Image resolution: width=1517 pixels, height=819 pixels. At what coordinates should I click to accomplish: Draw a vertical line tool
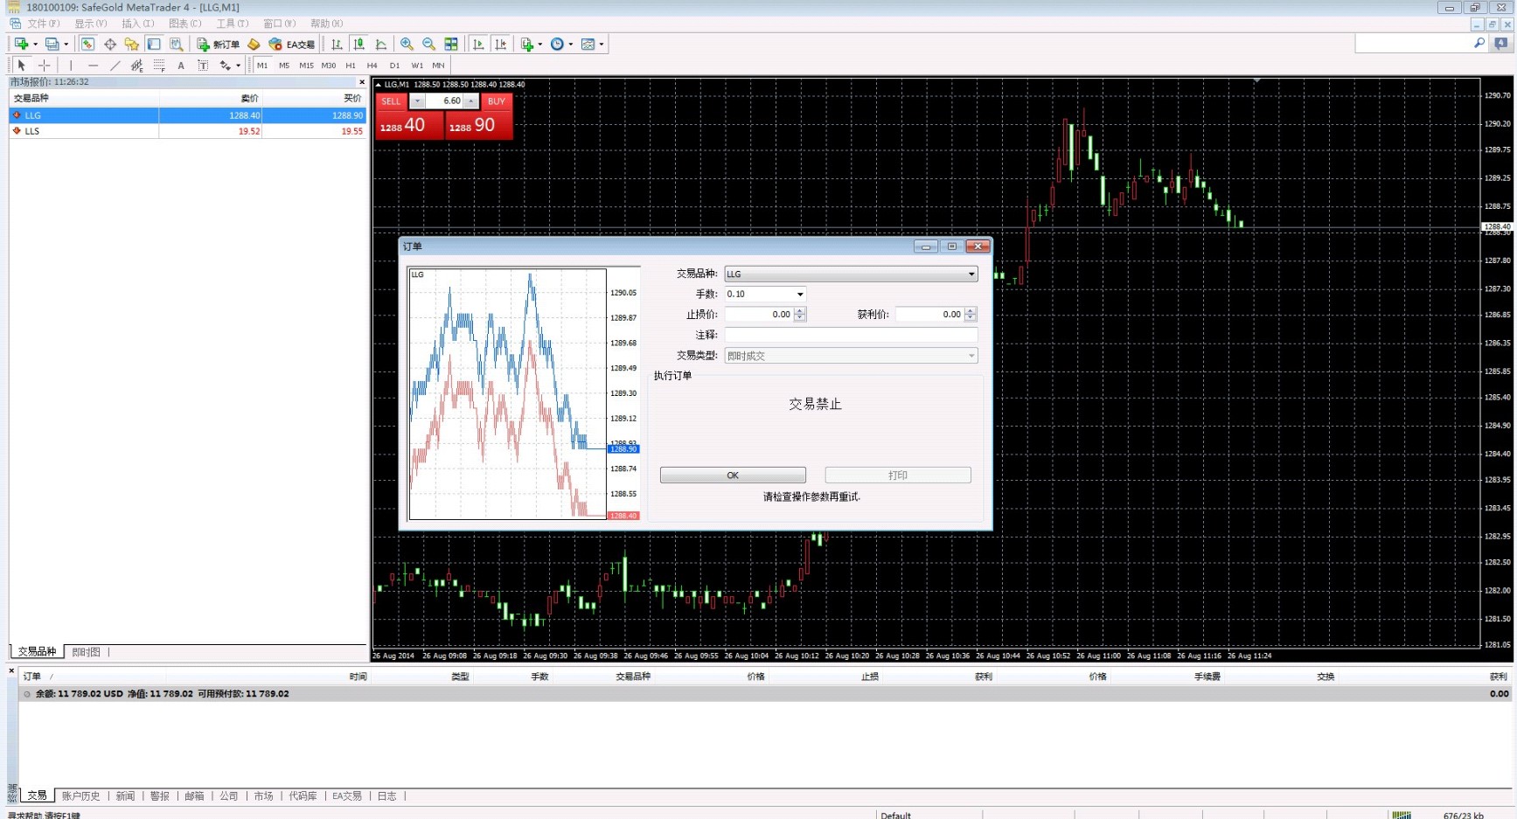click(71, 66)
